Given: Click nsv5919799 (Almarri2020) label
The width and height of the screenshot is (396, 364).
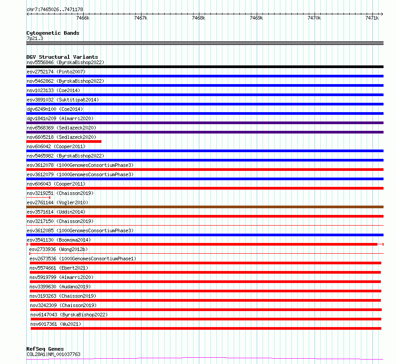Looking at the screenshot, I should pyautogui.click(x=61, y=277).
